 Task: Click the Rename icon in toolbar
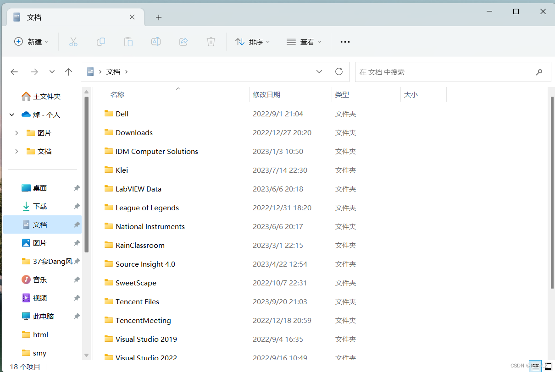coord(156,42)
